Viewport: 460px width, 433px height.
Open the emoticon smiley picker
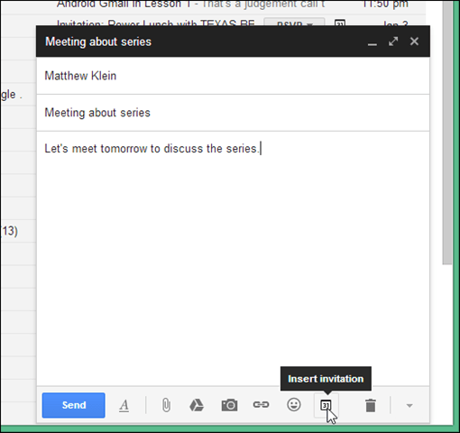click(x=294, y=404)
